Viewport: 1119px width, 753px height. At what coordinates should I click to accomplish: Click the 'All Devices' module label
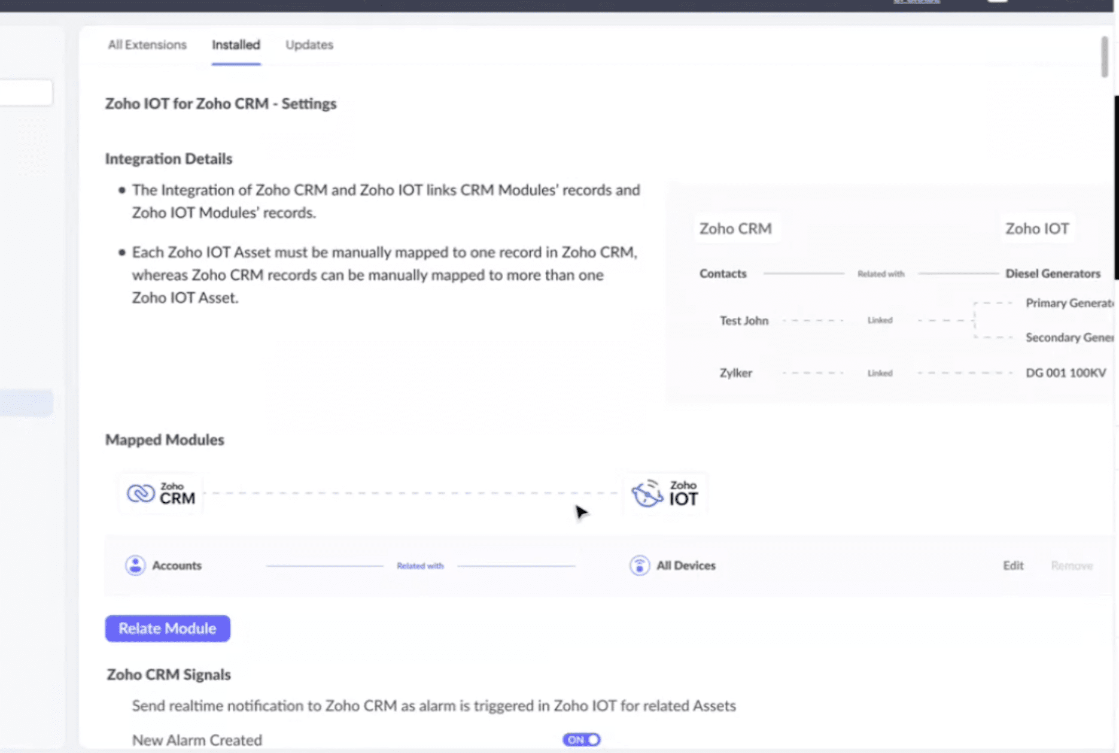[686, 566]
